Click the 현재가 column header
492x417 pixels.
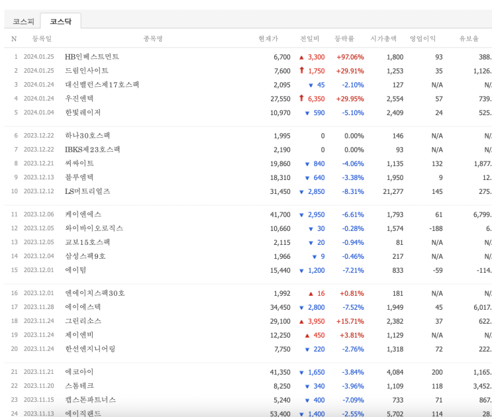268,38
